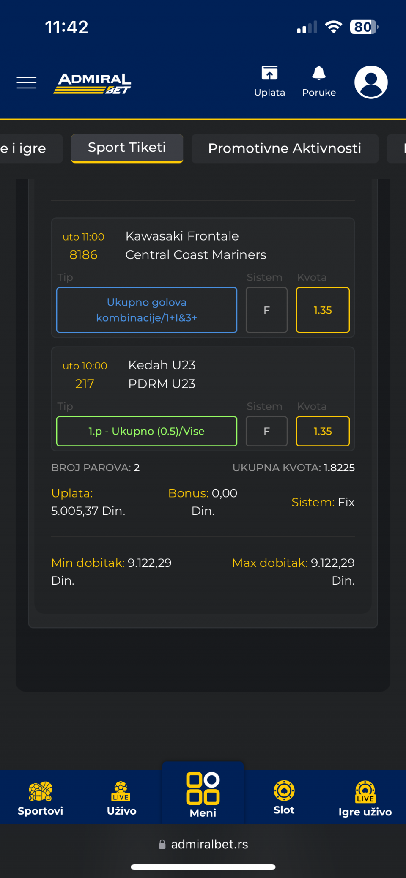The height and width of the screenshot is (878, 406).
Task: Open Uživo live betting
Action: (121, 798)
